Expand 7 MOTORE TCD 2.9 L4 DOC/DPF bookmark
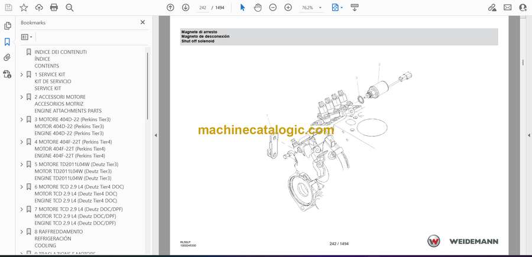Viewport: 532px width, 257px height. pyautogui.click(x=22, y=209)
